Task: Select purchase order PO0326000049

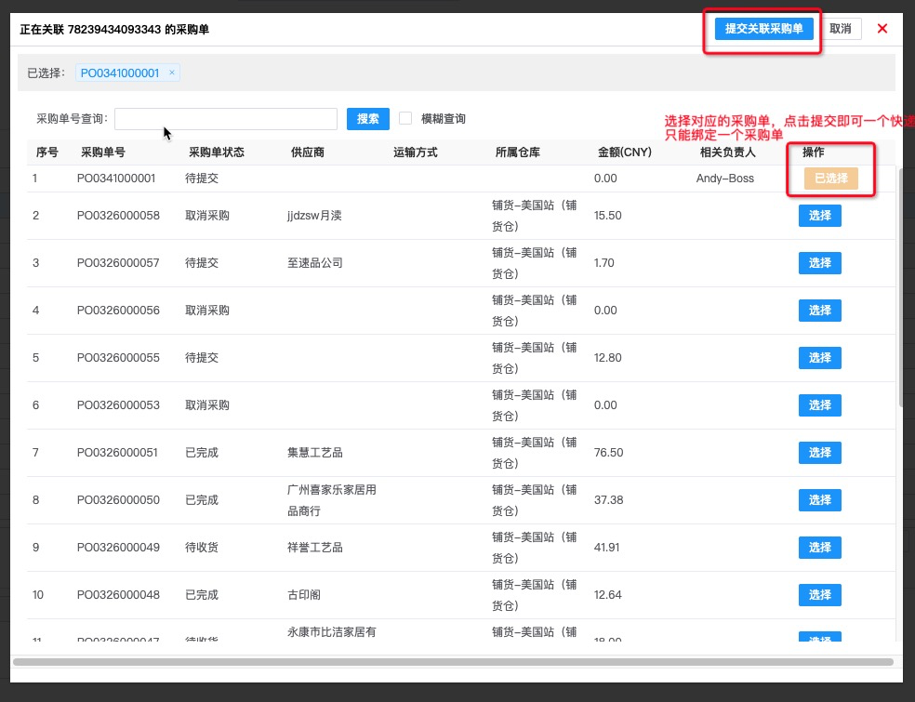Action: tap(820, 547)
